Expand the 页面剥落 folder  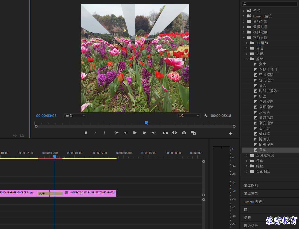[247, 171]
